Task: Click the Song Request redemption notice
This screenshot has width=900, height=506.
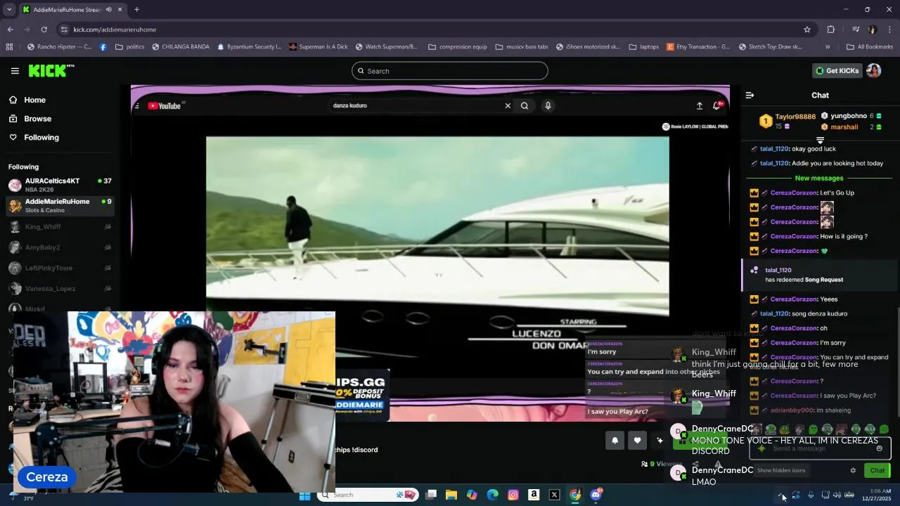Action: (820, 275)
